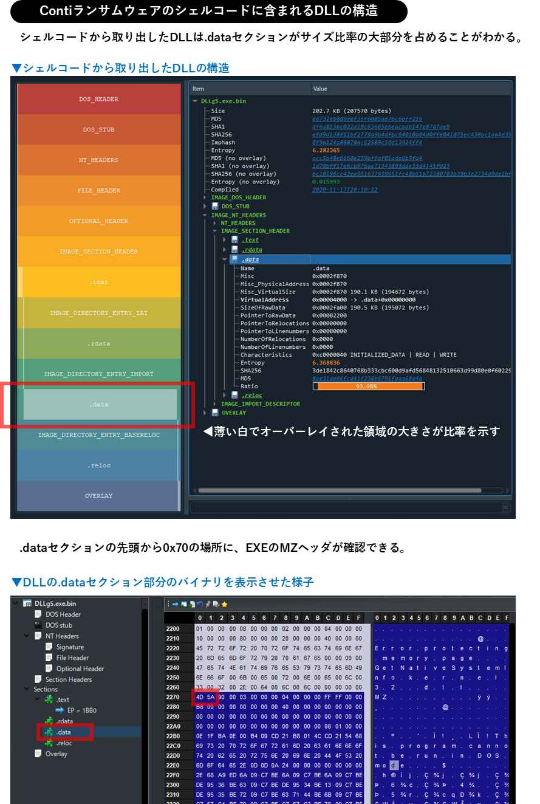Screen dimensions: 540x804
Task: Click the .reloc section puzzle icon
Action: pos(49,743)
